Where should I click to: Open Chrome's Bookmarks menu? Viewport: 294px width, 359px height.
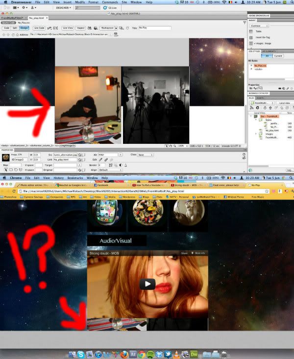point(75,178)
